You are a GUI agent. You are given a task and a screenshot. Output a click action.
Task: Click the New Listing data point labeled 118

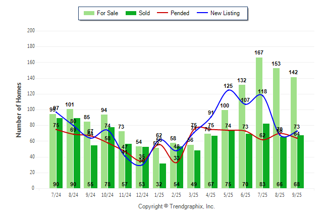(262, 95)
